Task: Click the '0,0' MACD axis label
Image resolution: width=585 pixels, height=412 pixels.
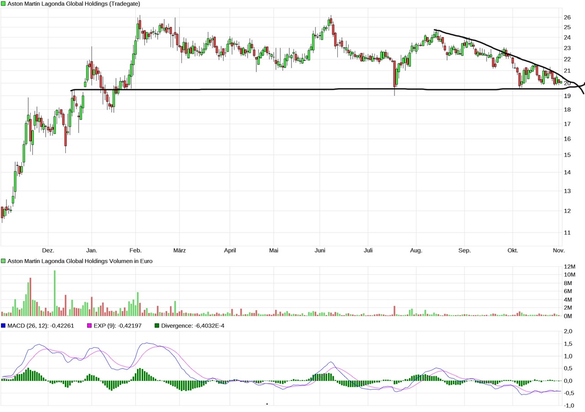Action: [568, 380]
